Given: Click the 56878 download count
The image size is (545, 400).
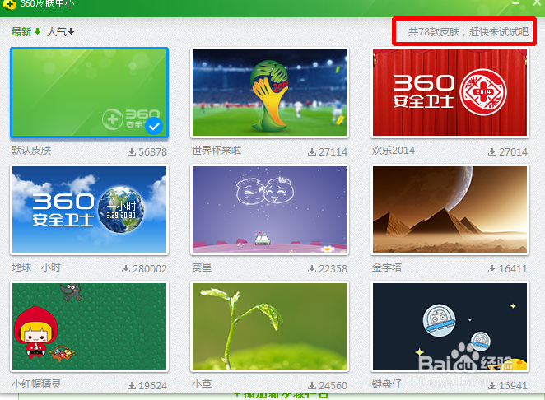Looking at the screenshot, I should [152, 152].
